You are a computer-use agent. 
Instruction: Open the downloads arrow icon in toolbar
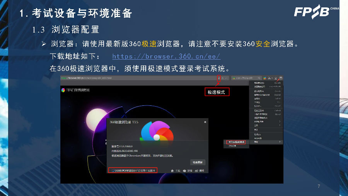[276, 78]
